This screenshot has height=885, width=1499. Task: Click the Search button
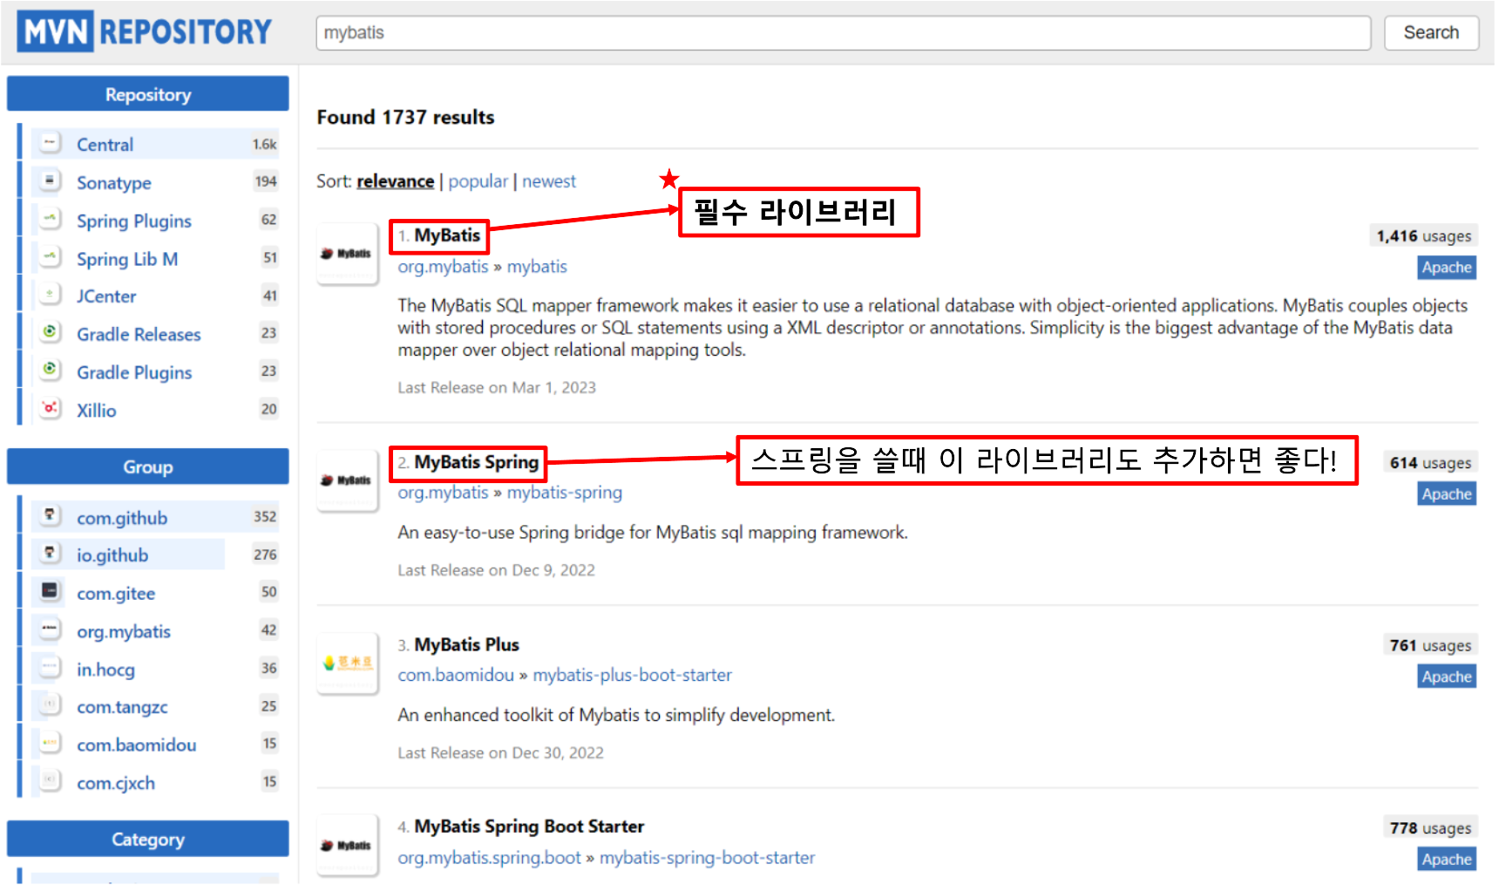click(1431, 33)
